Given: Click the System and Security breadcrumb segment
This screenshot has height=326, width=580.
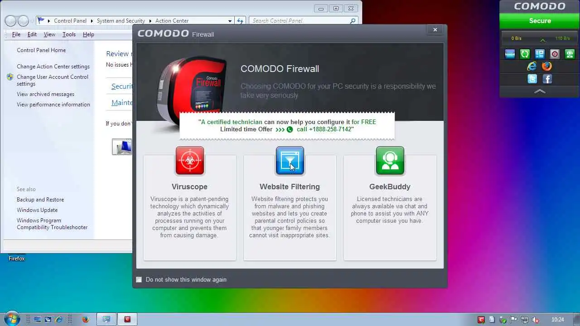Looking at the screenshot, I should [x=121, y=21].
